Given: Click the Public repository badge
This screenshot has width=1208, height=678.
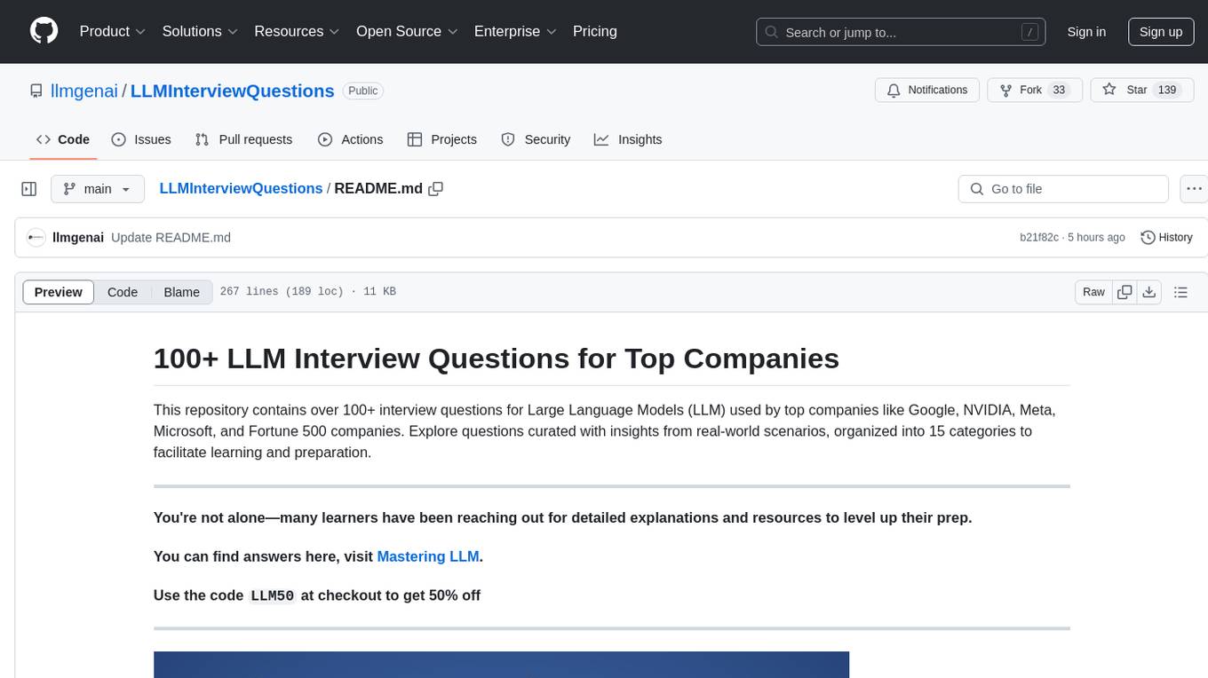Looking at the screenshot, I should [x=362, y=91].
